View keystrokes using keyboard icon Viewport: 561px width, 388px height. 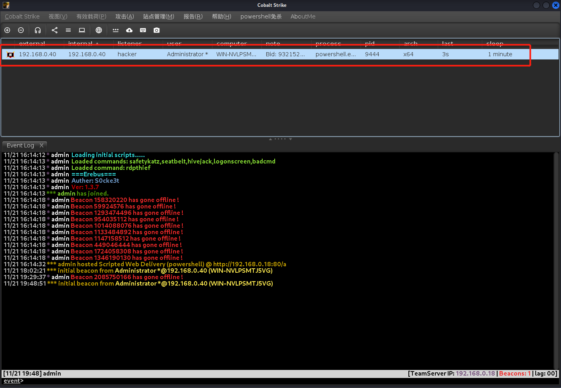143,30
